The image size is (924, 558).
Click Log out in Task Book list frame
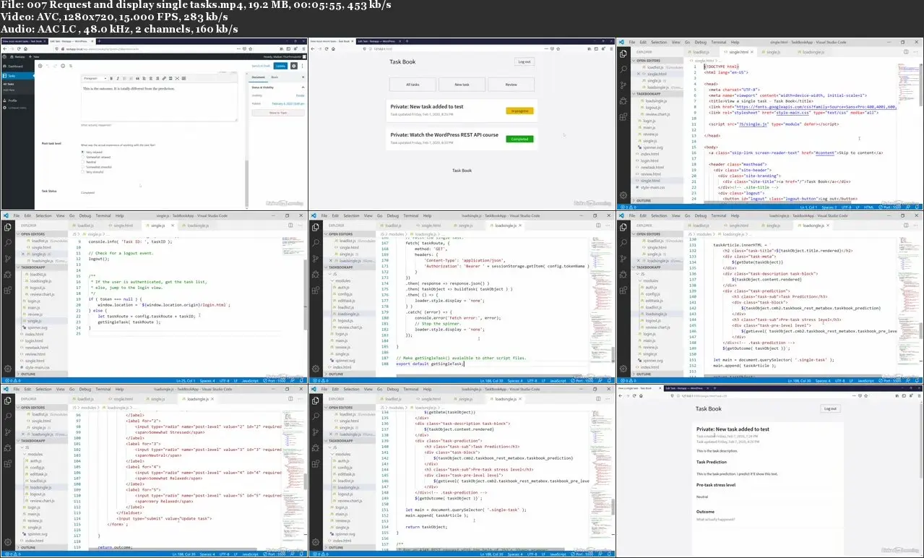524,61
